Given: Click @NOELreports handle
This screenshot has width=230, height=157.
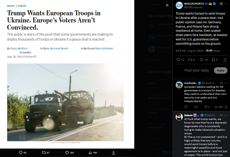Looking at the screenshot, I should click(193, 7).
